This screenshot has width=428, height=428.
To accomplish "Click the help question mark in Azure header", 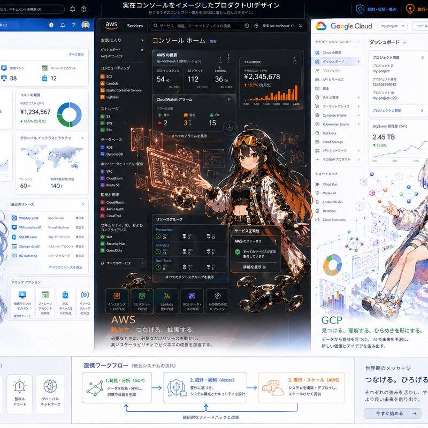I will (74, 25).
